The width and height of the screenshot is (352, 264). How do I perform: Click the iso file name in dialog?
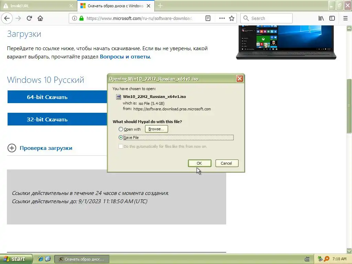pos(154,97)
